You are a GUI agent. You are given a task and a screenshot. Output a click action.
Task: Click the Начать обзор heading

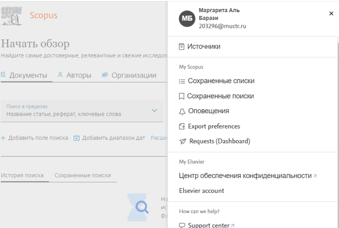(35, 44)
